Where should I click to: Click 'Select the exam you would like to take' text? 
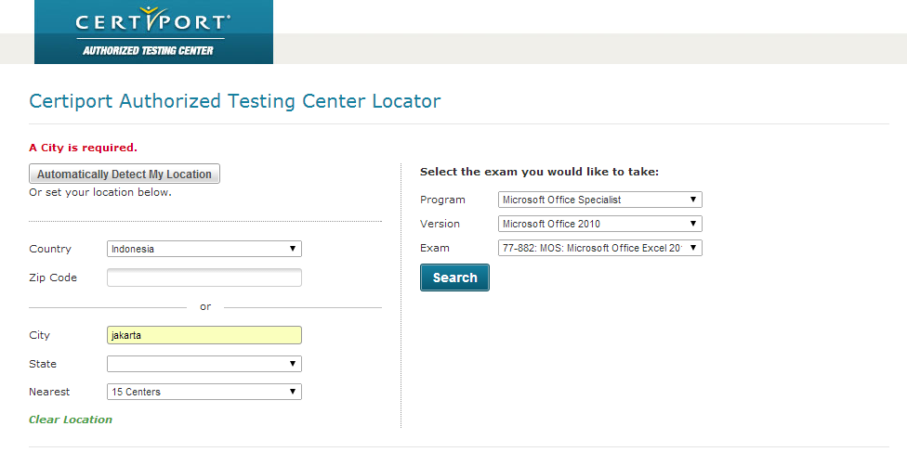tap(539, 172)
